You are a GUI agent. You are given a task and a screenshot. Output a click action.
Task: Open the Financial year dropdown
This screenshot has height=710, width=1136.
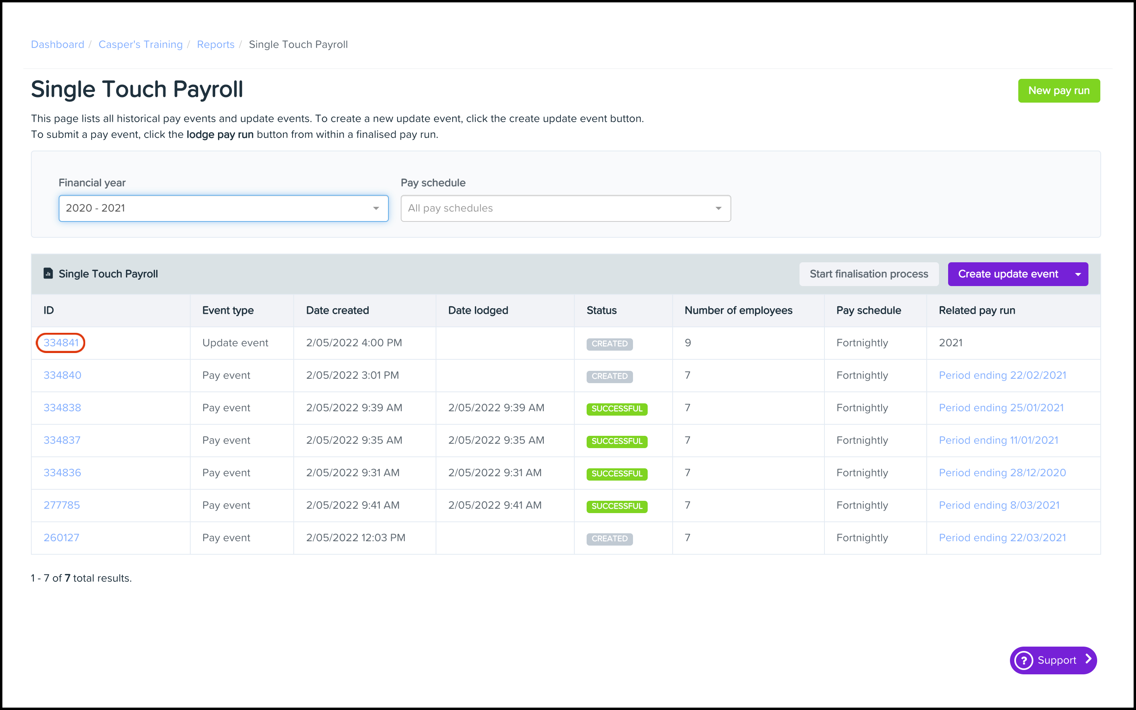(223, 208)
